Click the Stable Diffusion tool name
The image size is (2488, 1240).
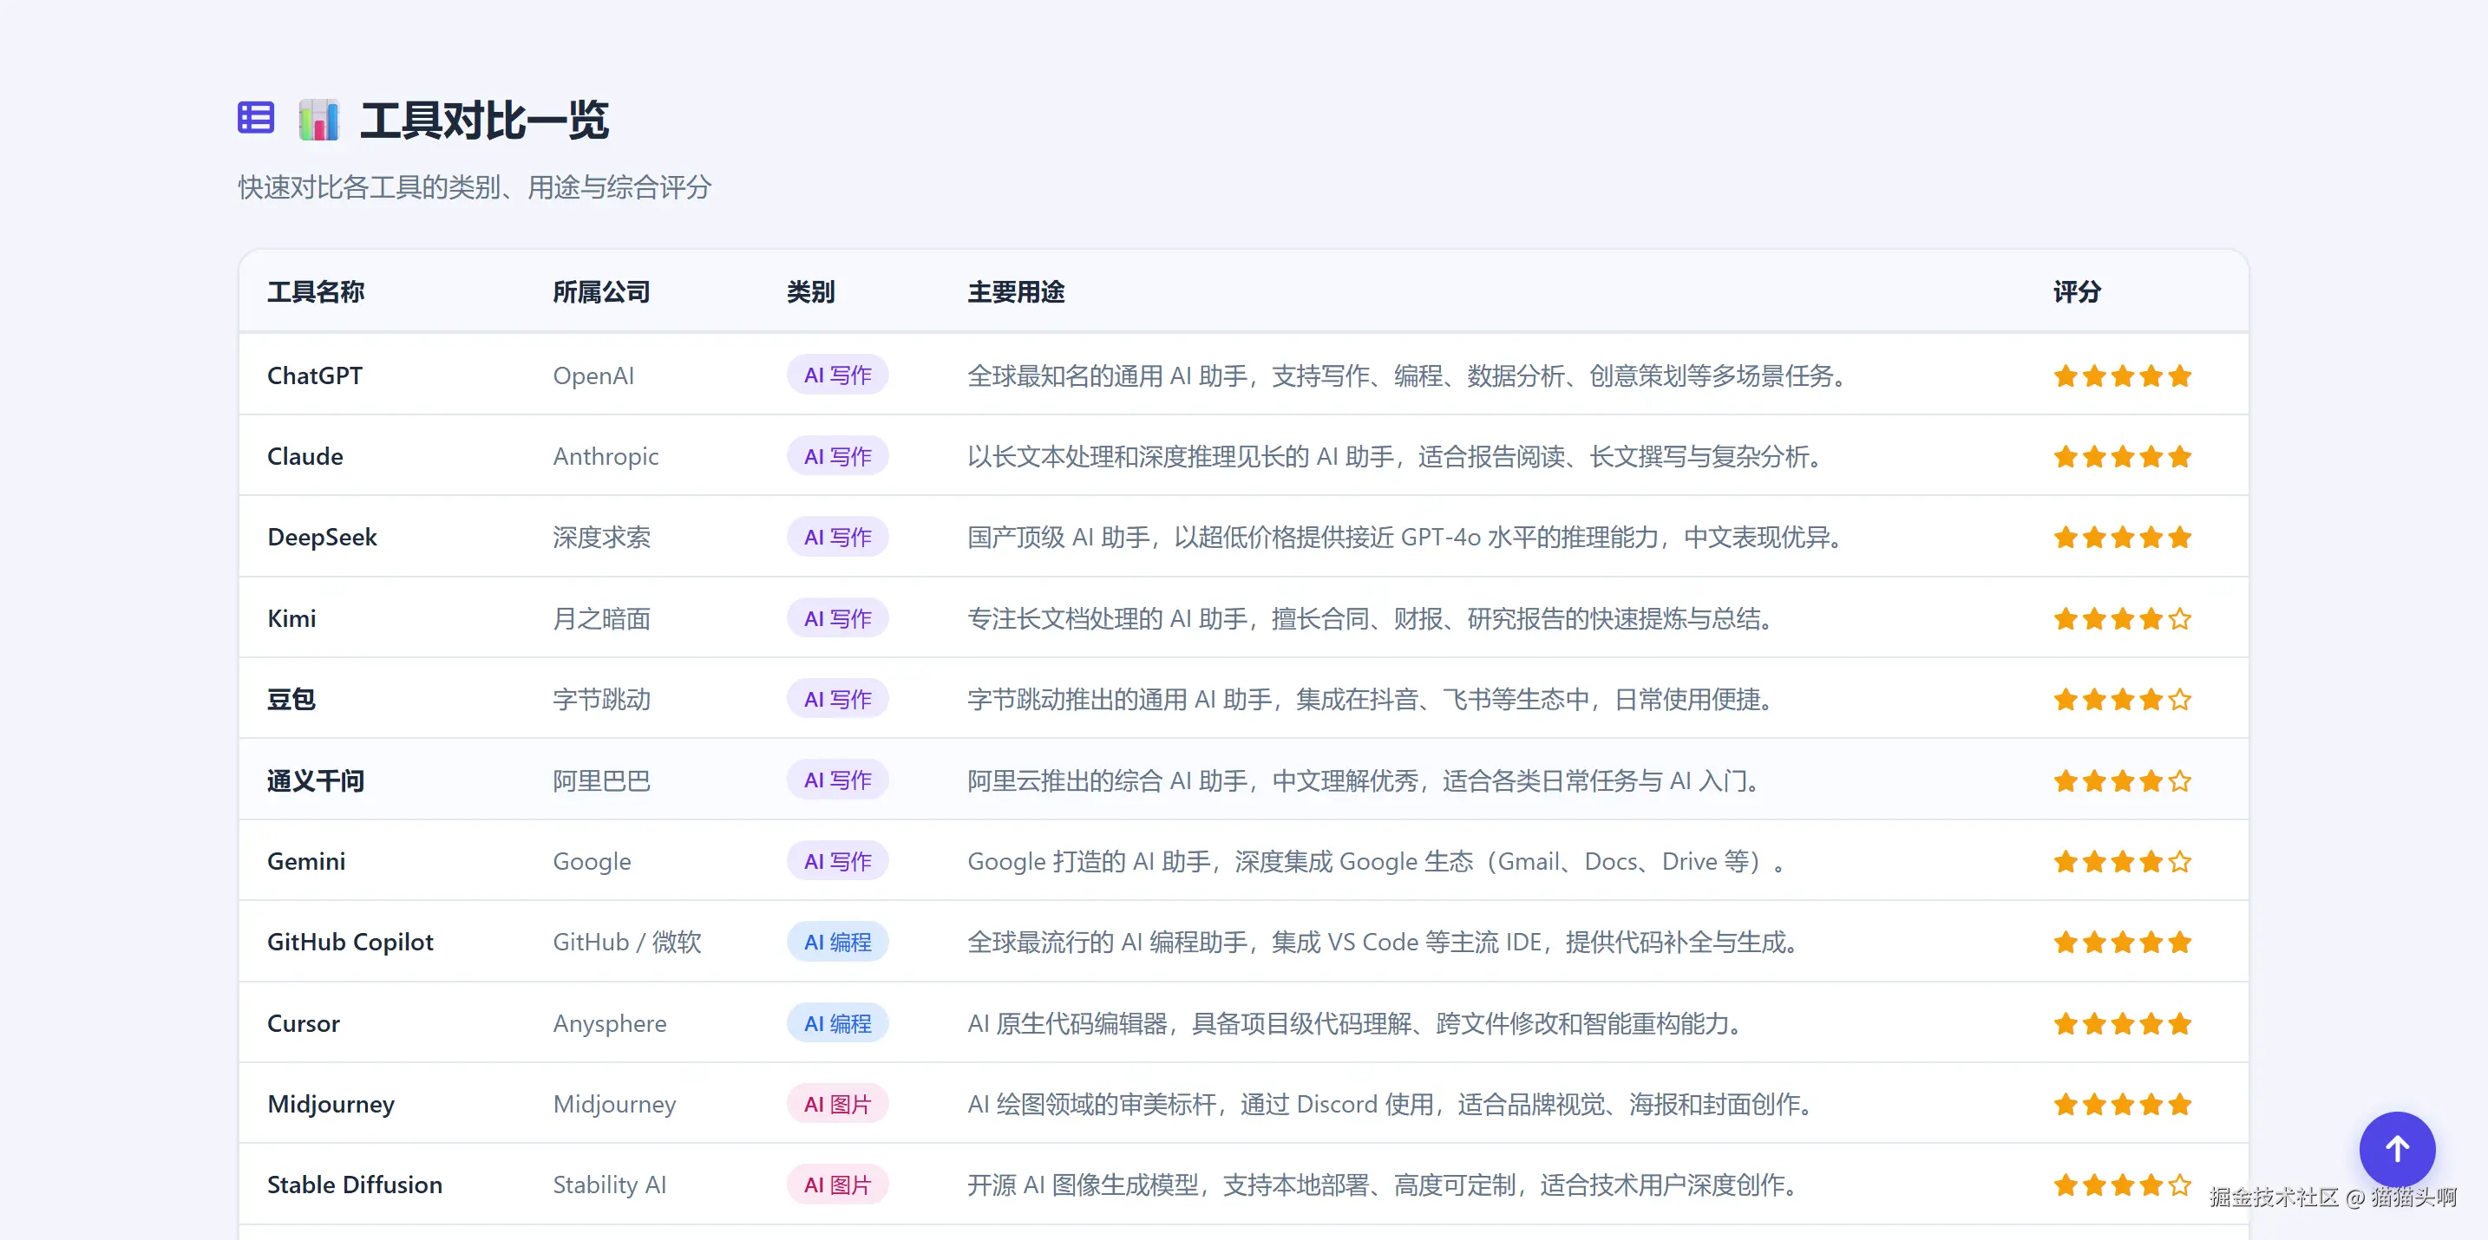[x=356, y=1185]
